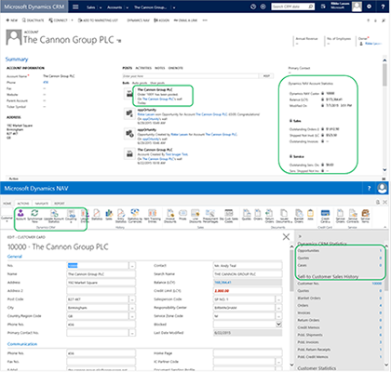
Task: Switch to the ACTIONS ribbon tab in NAV
Action: pyautogui.click(x=23, y=204)
